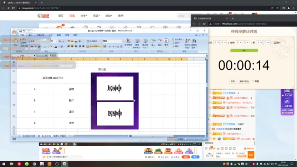Center-align text horizontally in Excel
Screen dimensions: 297x167
pos(72,46)
